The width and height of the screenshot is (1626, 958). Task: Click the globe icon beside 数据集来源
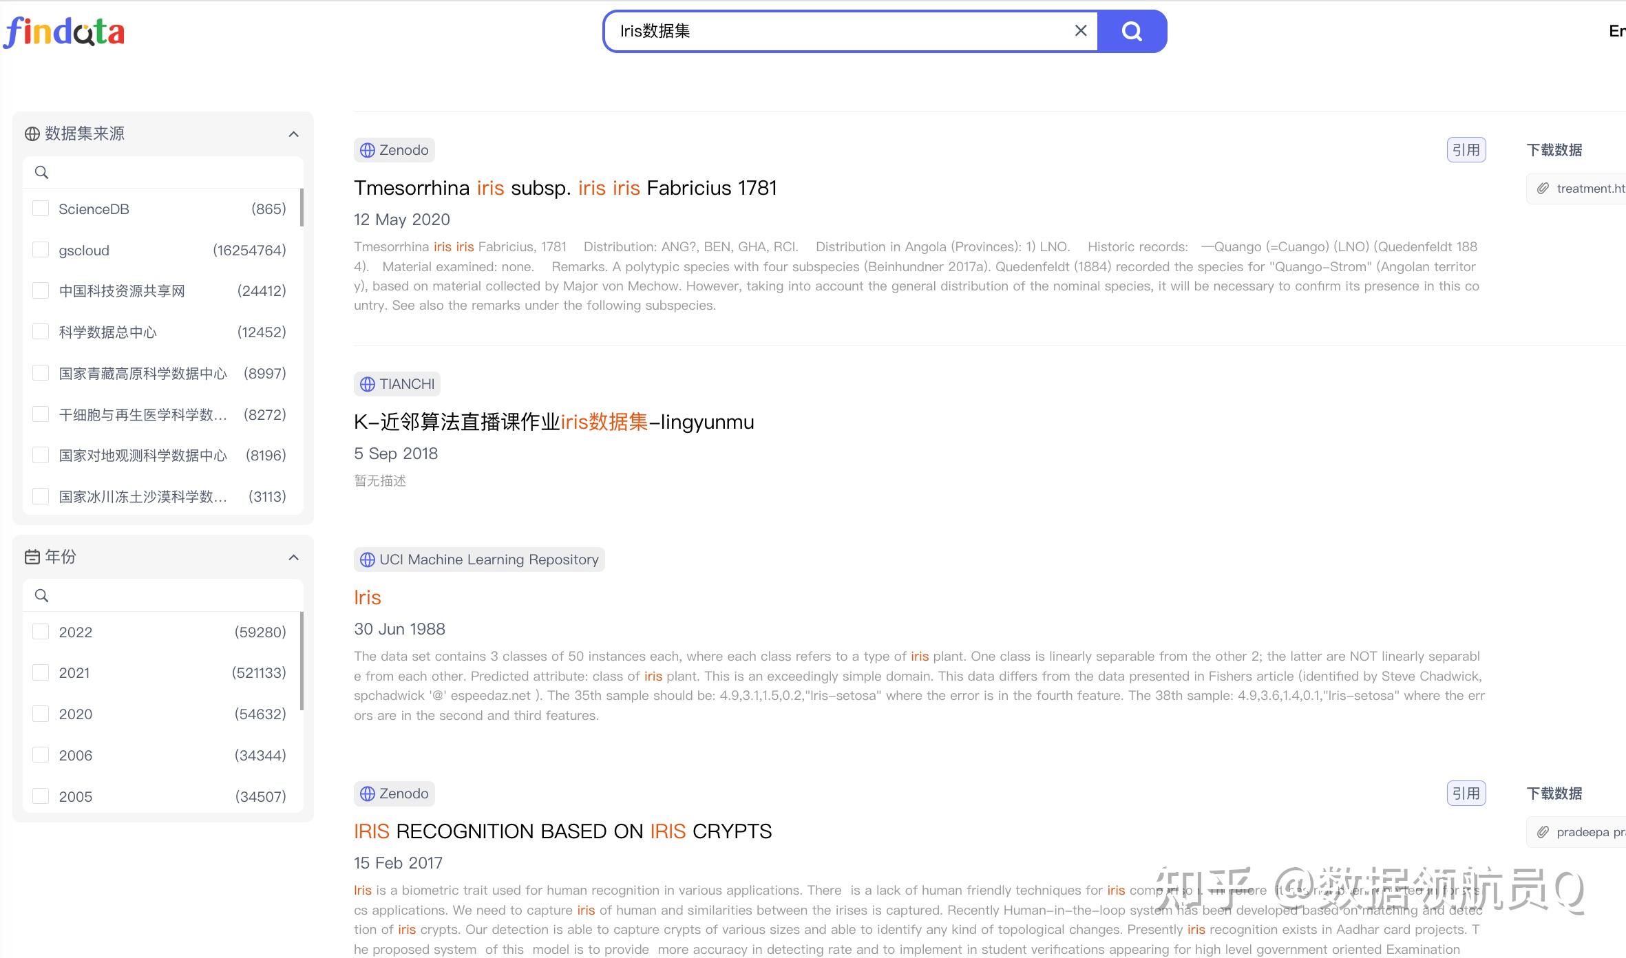click(32, 134)
